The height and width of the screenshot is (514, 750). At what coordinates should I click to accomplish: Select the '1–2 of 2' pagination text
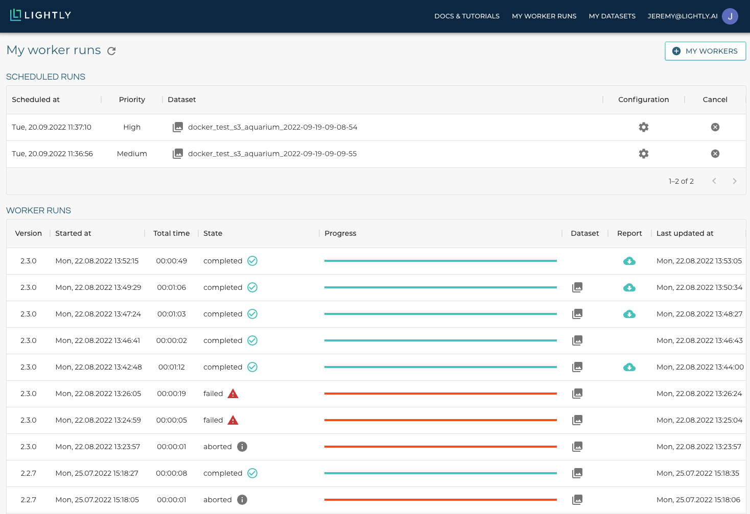click(x=681, y=181)
